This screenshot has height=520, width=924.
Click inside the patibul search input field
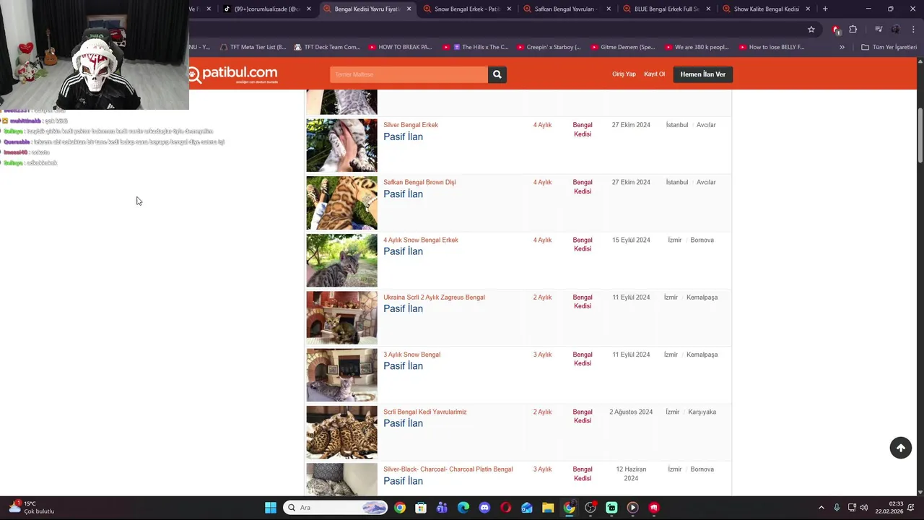409,74
